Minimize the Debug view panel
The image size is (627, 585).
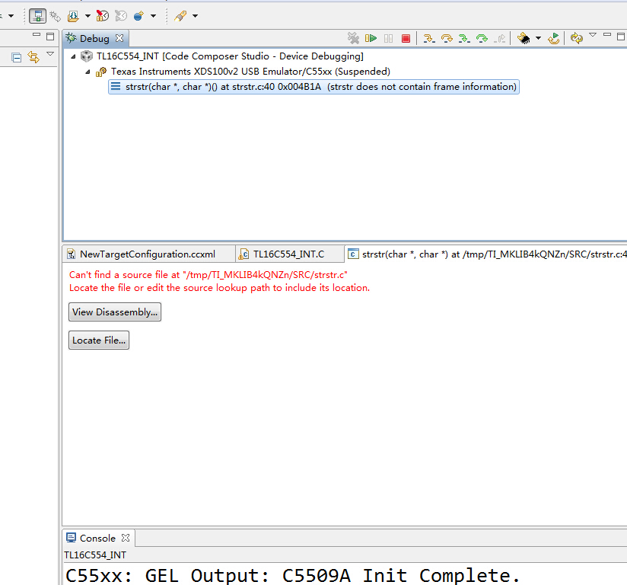(x=607, y=35)
